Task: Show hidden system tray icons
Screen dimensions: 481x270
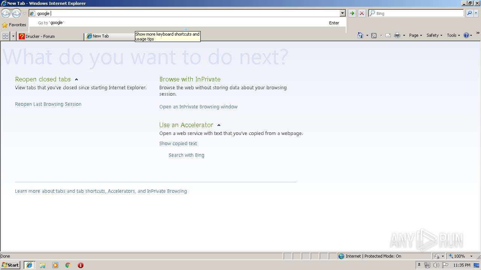Action: (x=419, y=265)
